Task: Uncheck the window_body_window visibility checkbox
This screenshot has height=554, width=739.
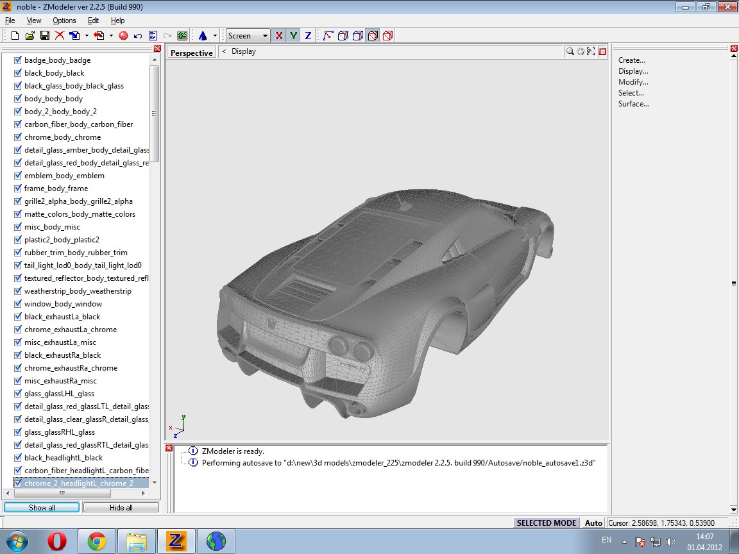Action: (18, 304)
